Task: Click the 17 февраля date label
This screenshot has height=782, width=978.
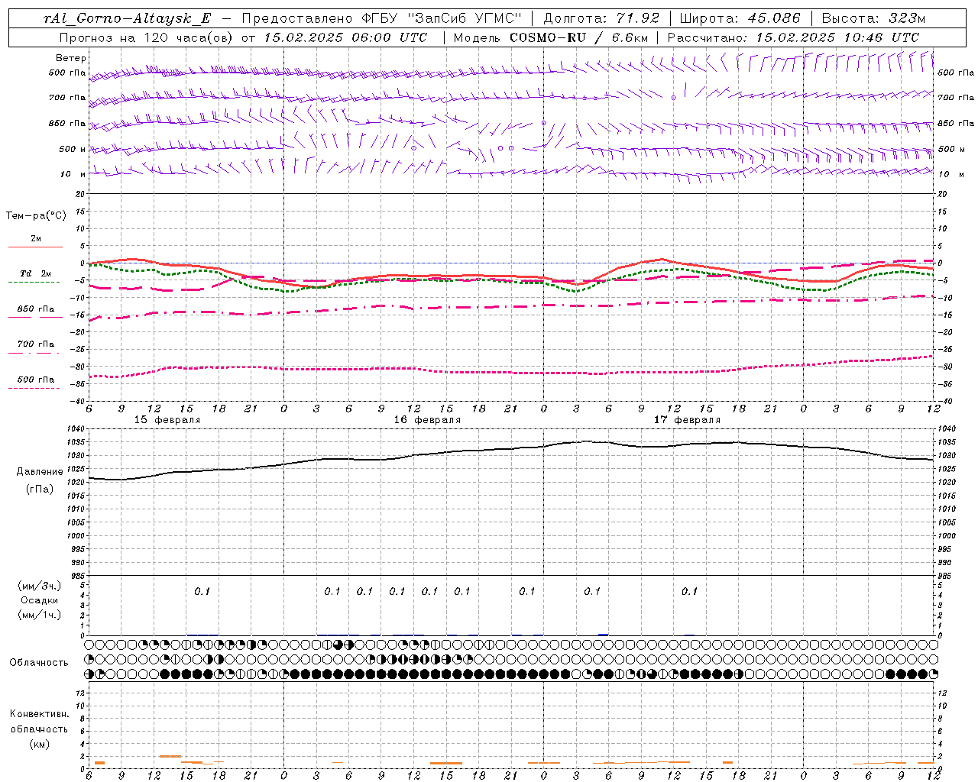Action: click(x=687, y=420)
